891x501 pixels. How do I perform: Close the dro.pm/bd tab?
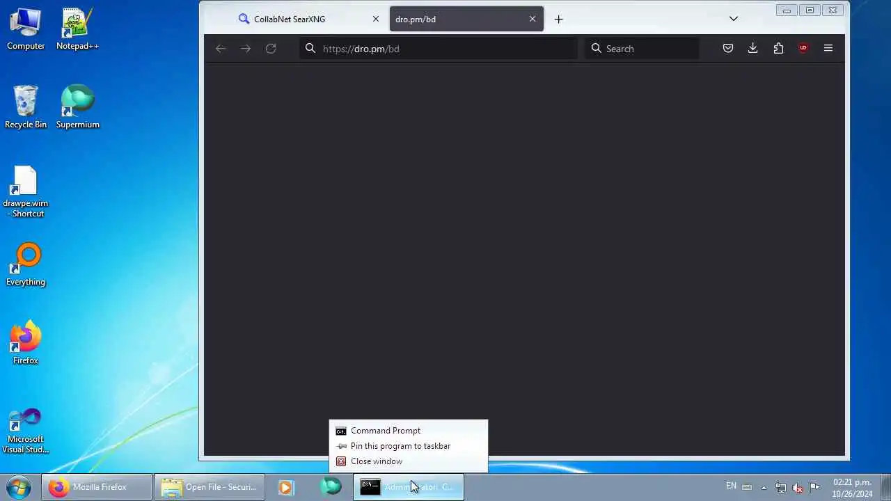533,19
